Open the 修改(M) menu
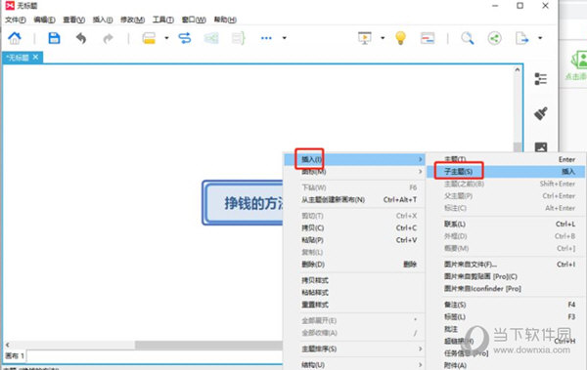The image size is (587, 370). point(132,20)
